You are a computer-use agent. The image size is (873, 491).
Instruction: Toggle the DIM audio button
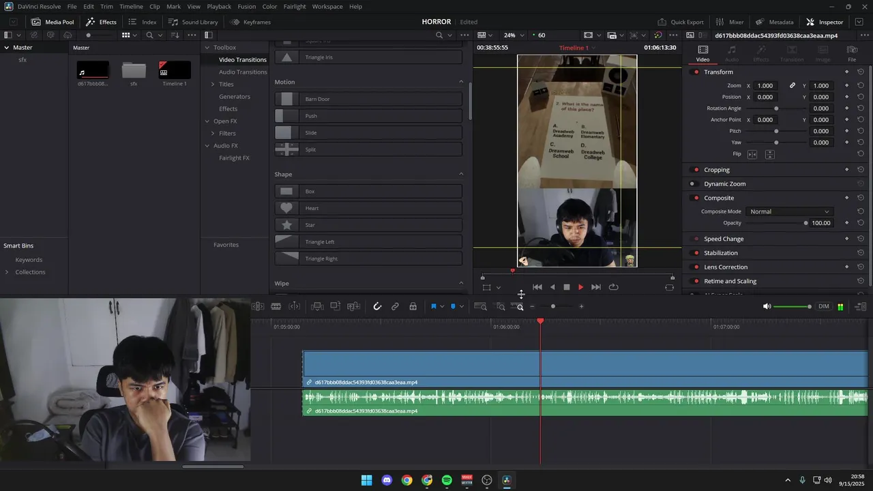tap(824, 307)
